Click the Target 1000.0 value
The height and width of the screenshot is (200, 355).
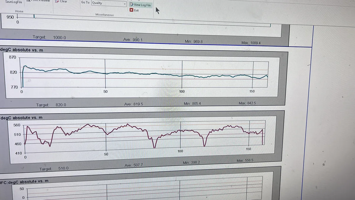[x=59, y=38]
